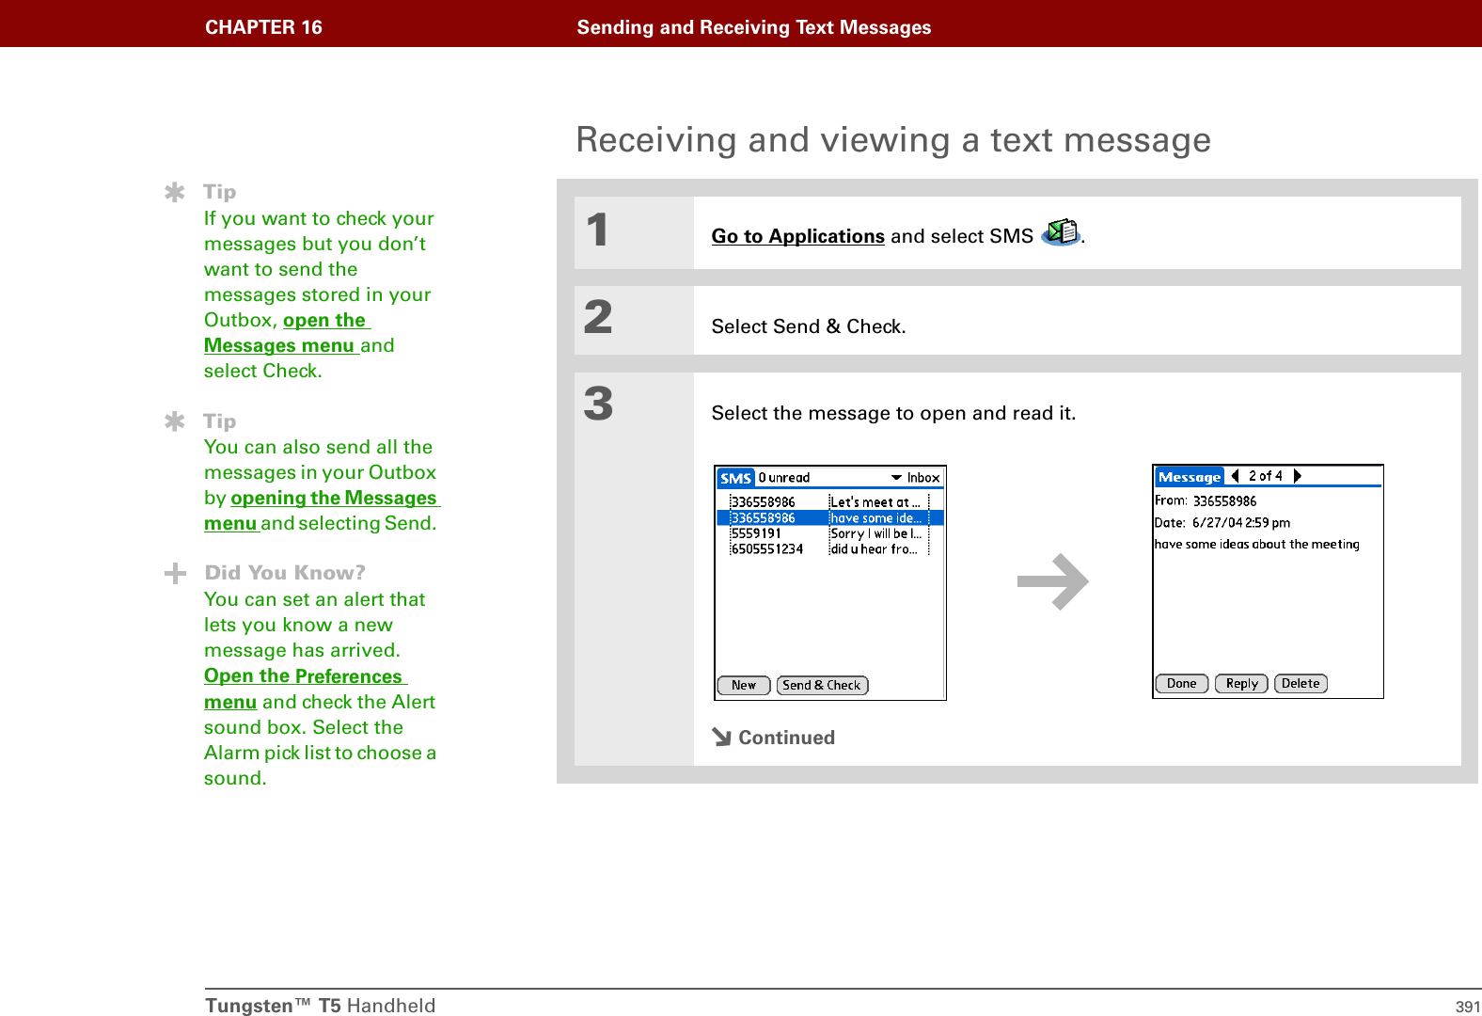
Task: Tap the Delete button
Action: click(1301, 684)
